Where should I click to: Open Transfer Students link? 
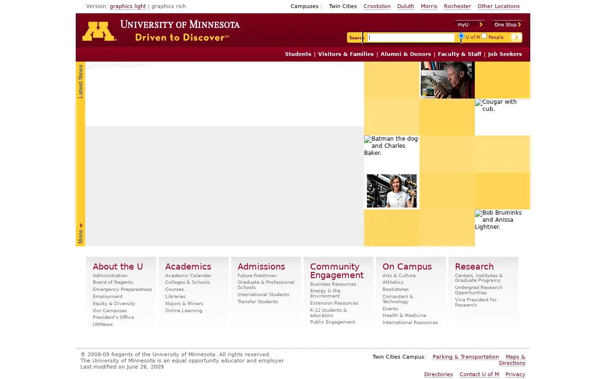258,302
